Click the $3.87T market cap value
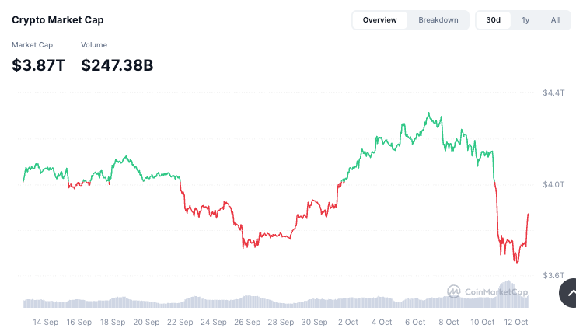Image resolution: width=576 pixels, height=335 pixels. (x=38, y=65)
